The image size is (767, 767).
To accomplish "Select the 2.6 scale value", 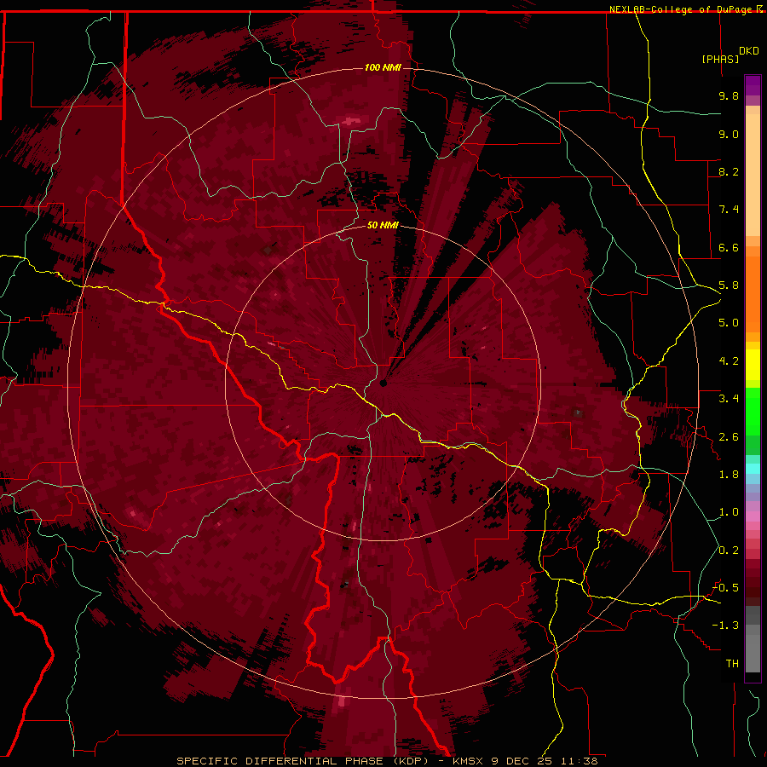I will click(729, 437).
